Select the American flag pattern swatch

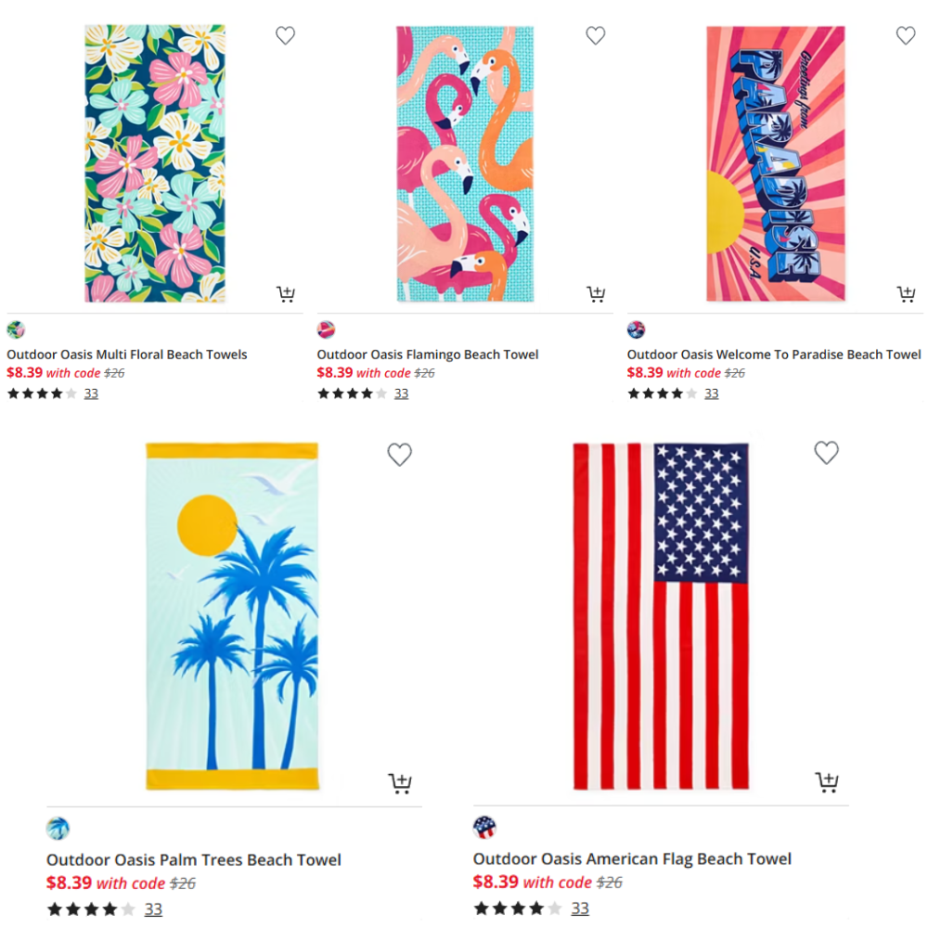point(484,828)
